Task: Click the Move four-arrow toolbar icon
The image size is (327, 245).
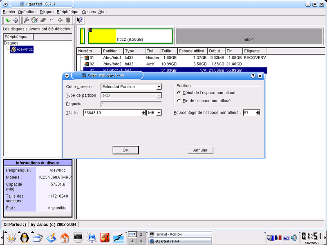Action: [60, 20]
